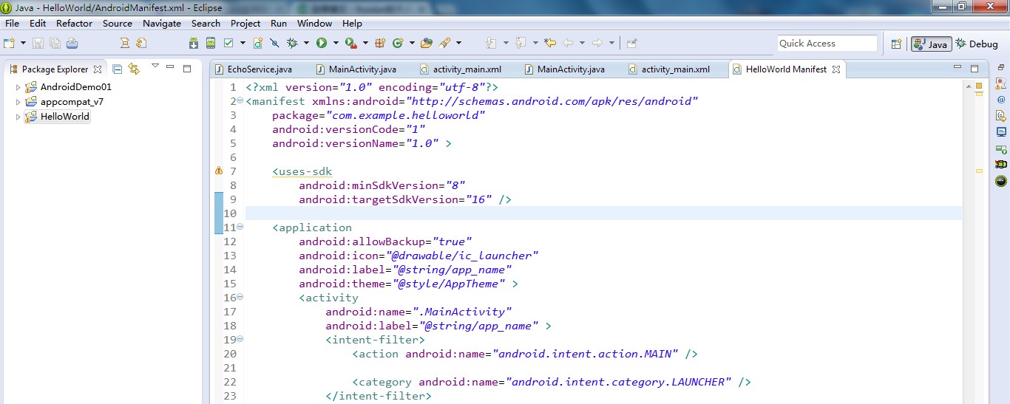Click the Skip All Breakpoints icon

(x=274, y=44)
